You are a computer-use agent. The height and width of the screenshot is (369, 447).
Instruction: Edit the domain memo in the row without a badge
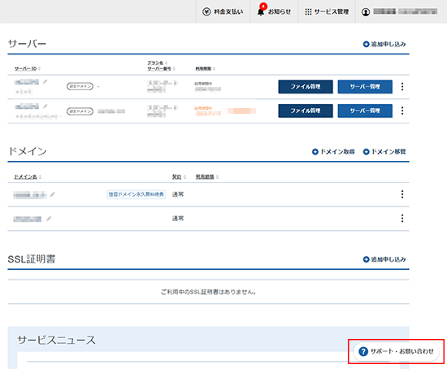[x=49, y=219]
